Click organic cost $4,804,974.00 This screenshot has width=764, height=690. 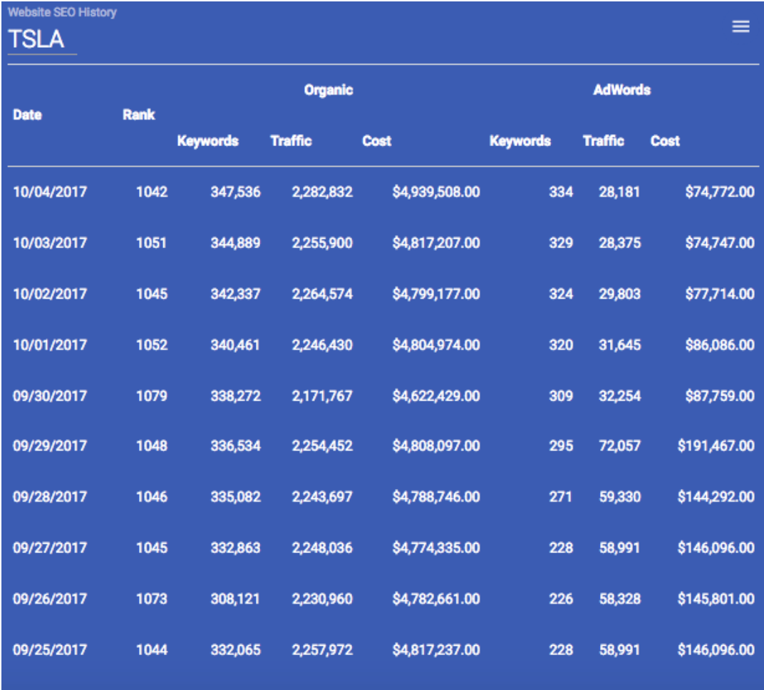click(x=437, y=345)
